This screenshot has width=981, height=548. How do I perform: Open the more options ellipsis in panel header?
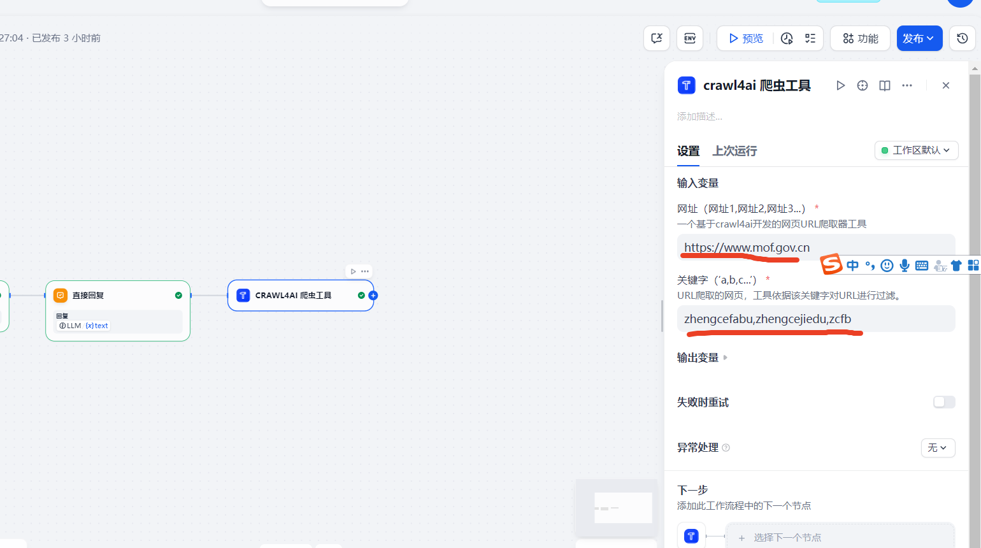(907, 85)
